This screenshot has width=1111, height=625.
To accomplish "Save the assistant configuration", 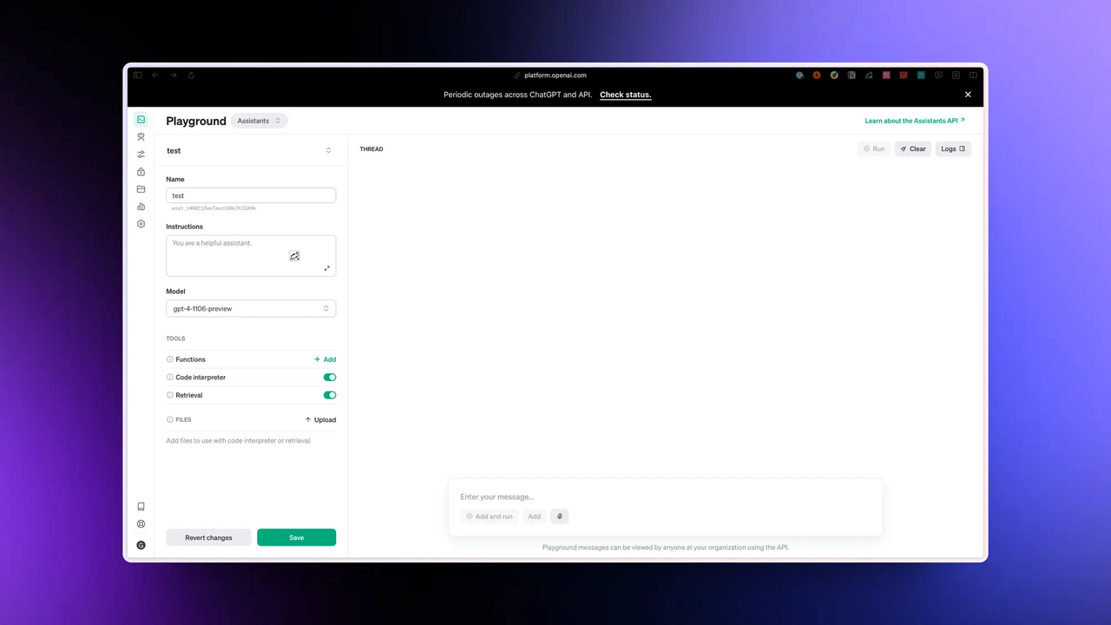I will [x=296, y=537].
